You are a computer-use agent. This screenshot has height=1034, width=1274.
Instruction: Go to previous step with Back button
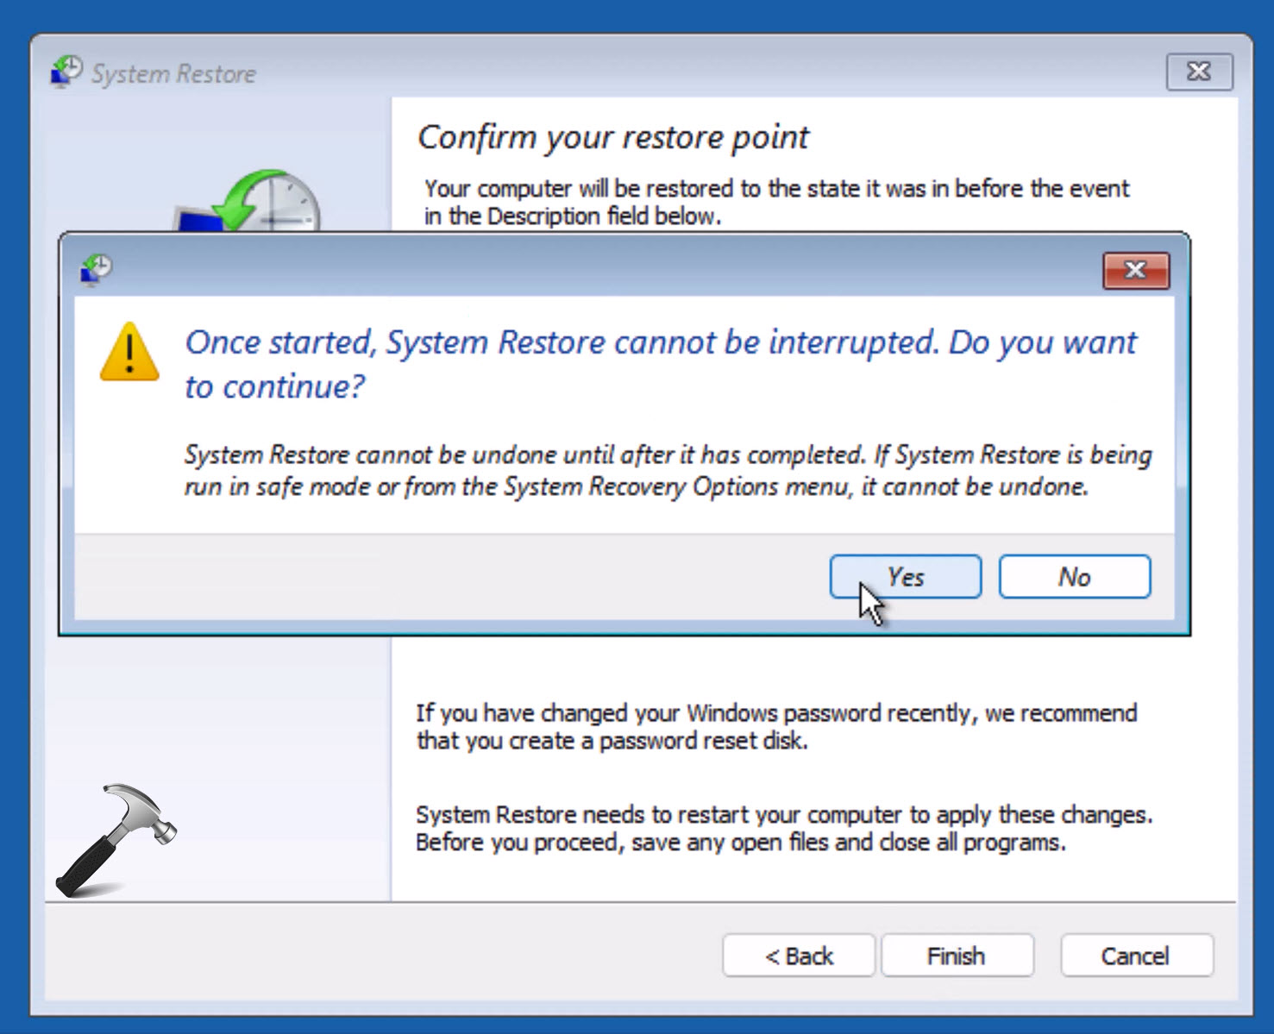[799, 956]
